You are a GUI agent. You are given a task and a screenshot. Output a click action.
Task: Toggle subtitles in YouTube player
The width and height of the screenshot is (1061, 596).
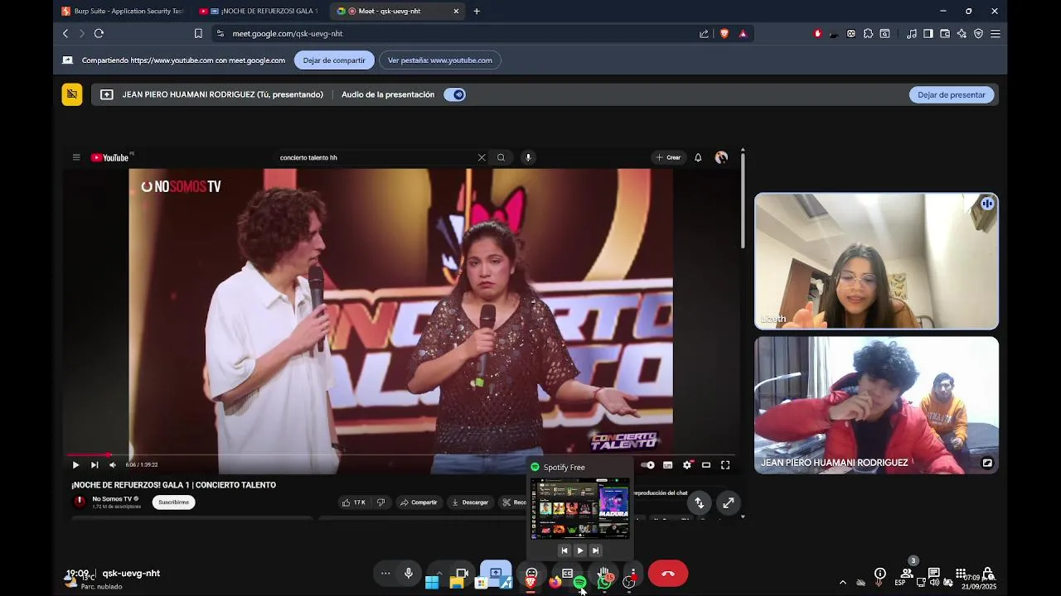(667, 464)
